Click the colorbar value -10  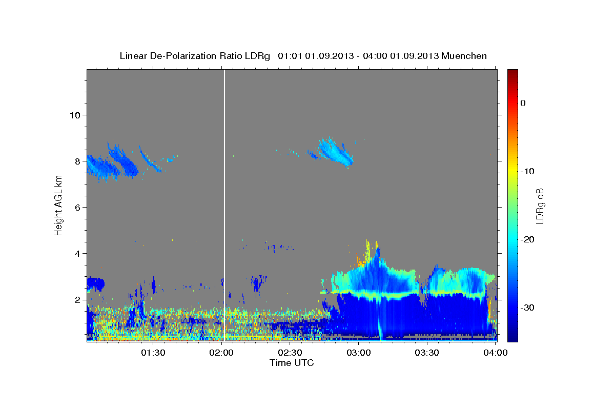point(527,171)
